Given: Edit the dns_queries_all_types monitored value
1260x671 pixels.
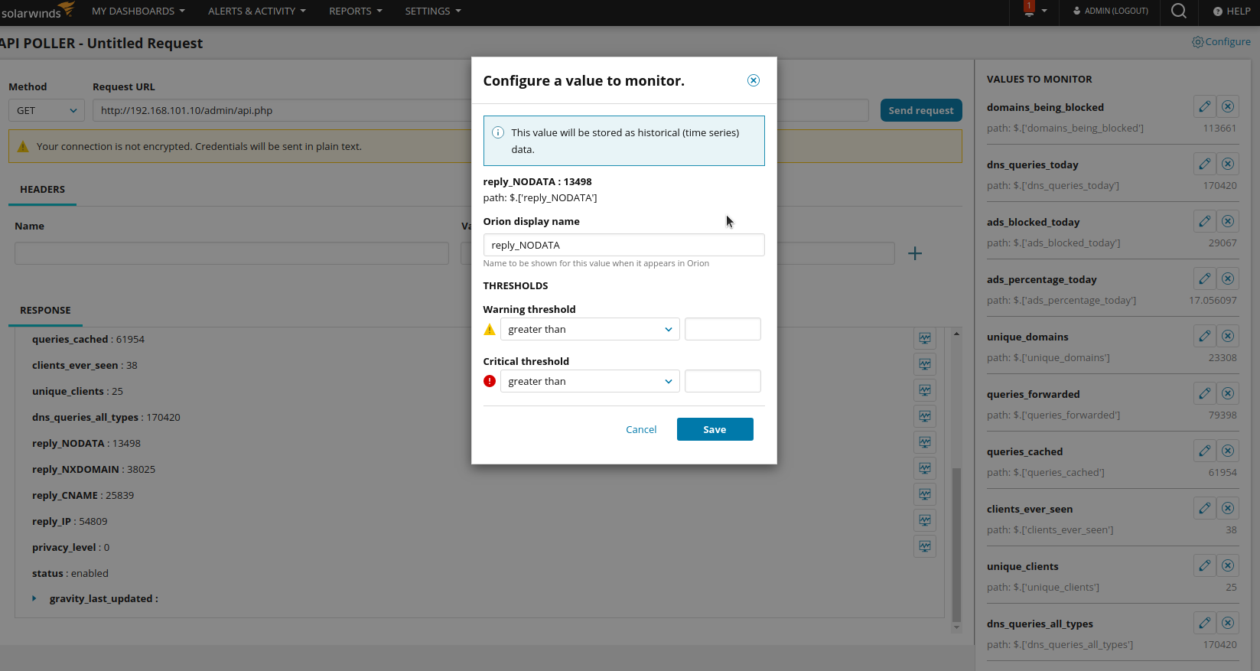Looking at the screenshot, I should (x=1205, y=623).
